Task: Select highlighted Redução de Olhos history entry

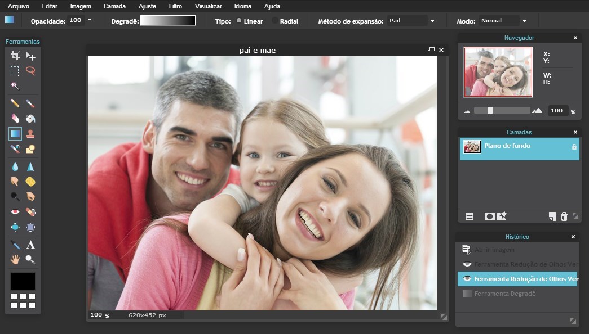Action: tap(517, 279)
